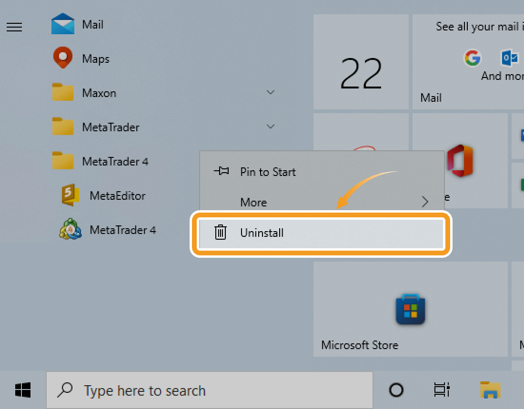
Task: Expand the MetaTrader folder chevron
Action: tap(271, 127)
